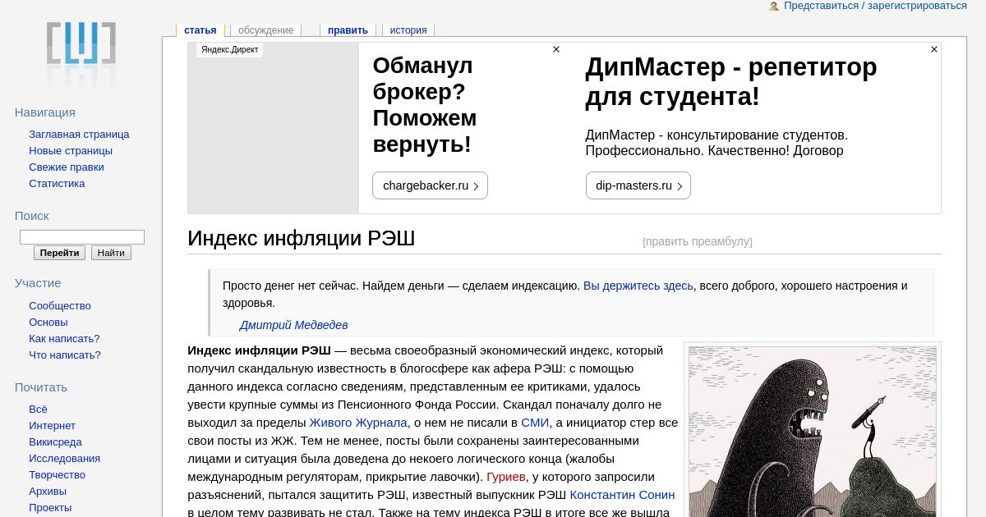Open the Проекты link
The height and width of the screenshot is (517, 986).
50,507
